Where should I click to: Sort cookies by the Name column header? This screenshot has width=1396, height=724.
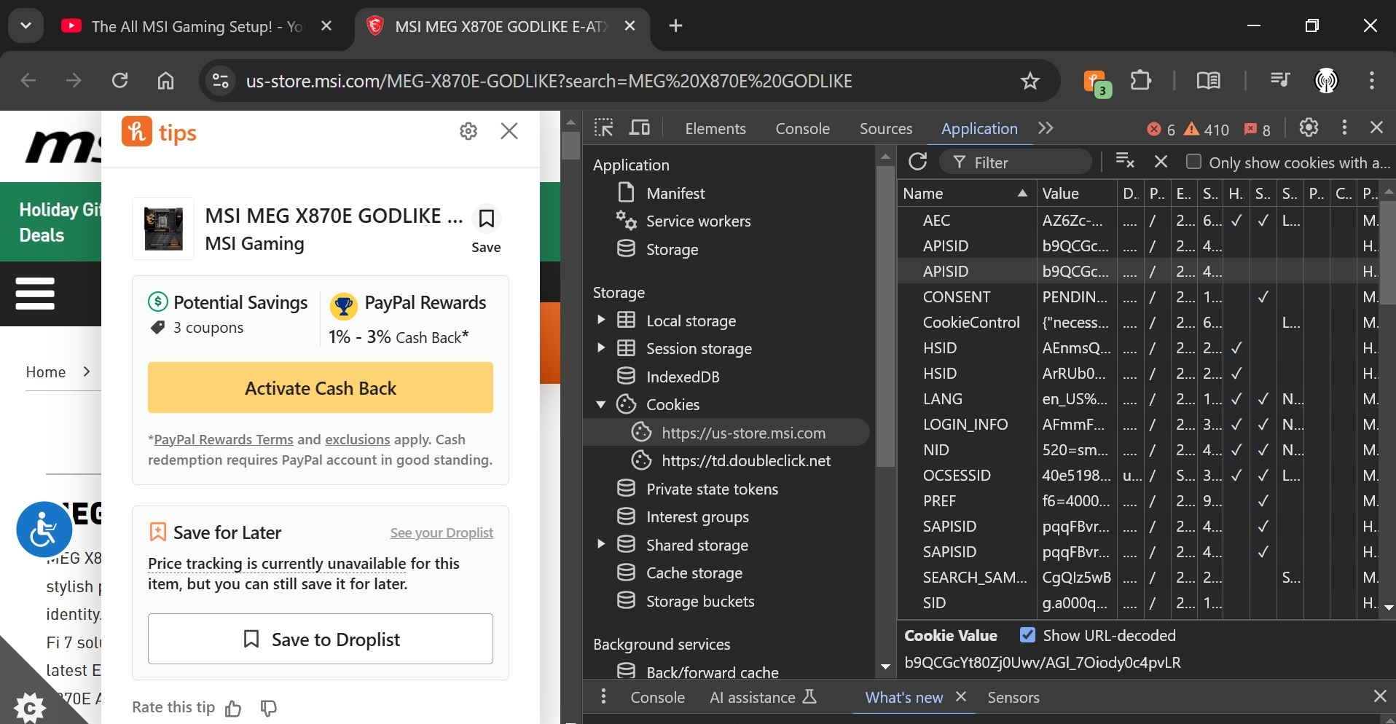click(966, 194)
